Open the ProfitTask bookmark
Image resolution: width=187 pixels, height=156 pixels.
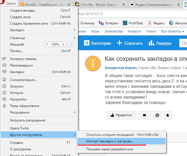pos(133,23)
